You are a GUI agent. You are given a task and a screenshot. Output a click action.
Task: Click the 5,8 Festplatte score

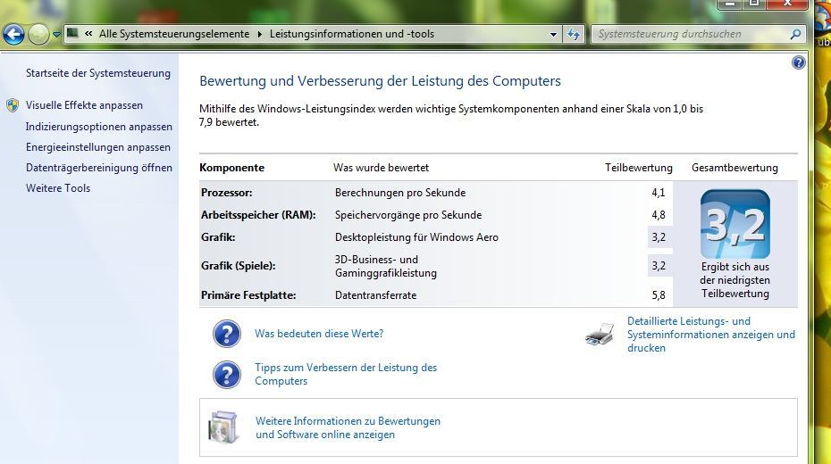659,295
